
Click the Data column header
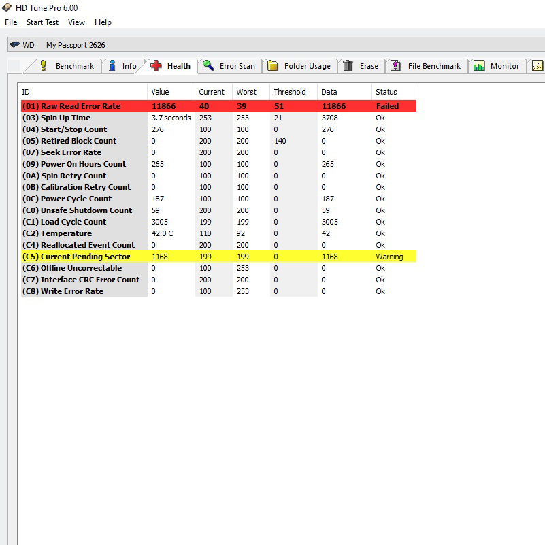344,92
